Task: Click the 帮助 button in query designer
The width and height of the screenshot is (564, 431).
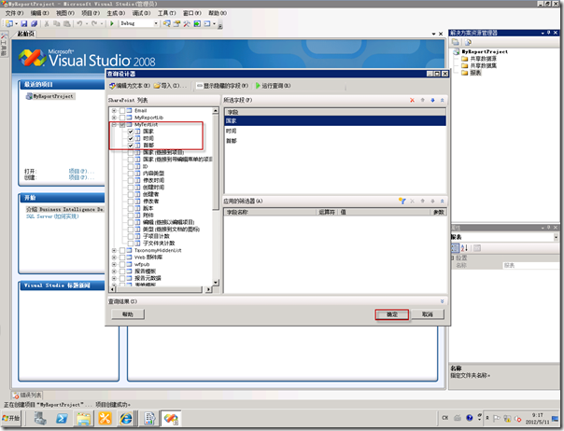Action: 128,314
